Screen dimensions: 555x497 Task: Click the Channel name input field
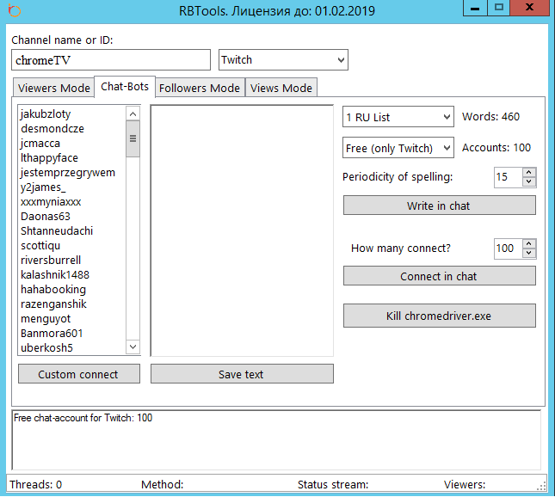coord(111,60)
